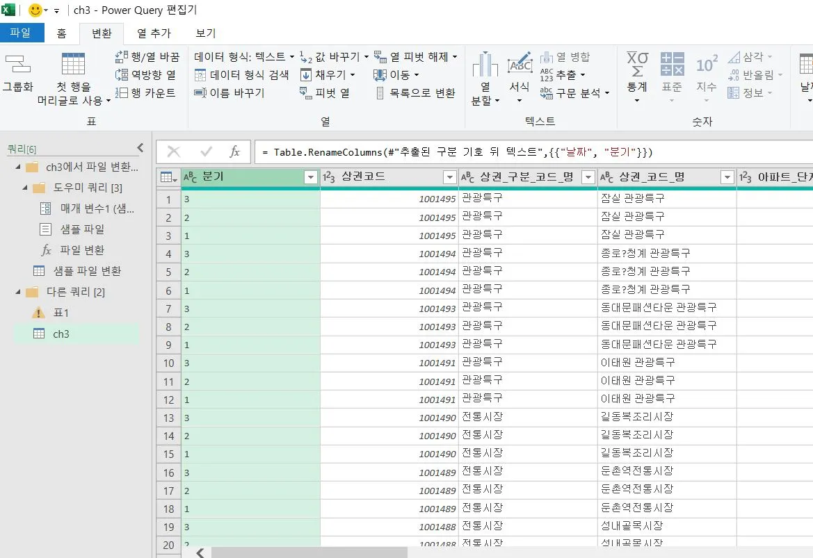Click the 상권_코드_명 column header
This screenshot has height=558, width=813.
666,177
